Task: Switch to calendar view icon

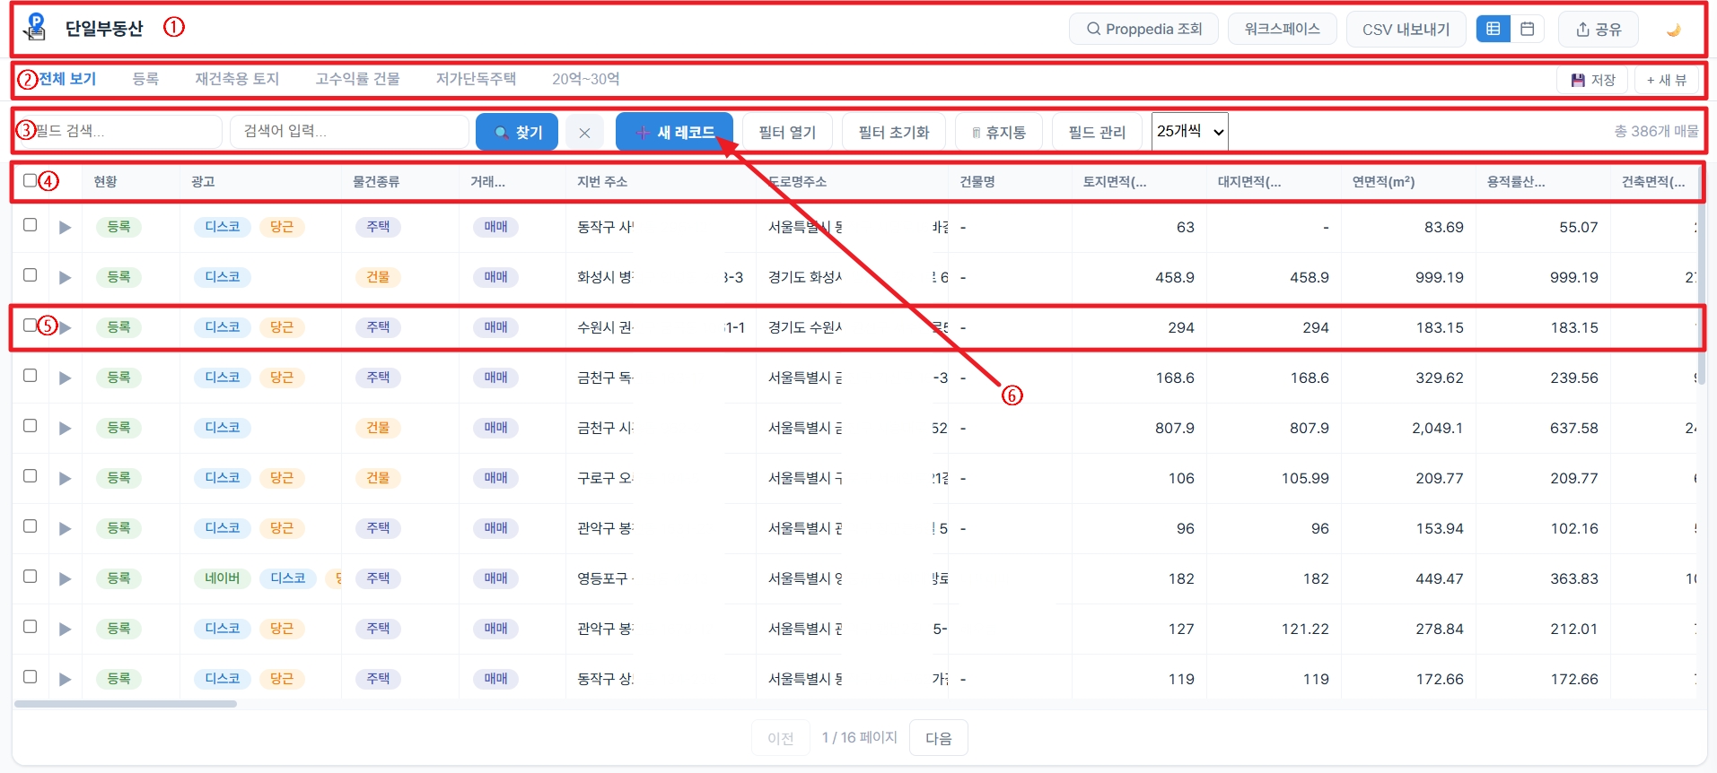Action: point(1527,29)
